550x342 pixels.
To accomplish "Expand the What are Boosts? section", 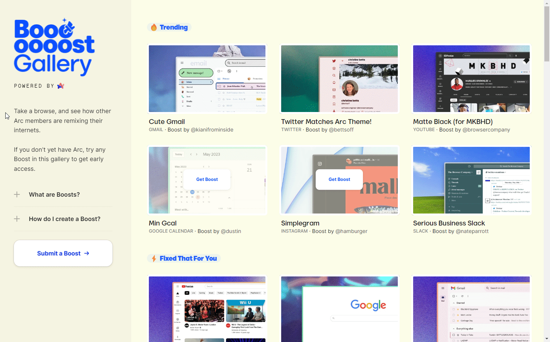I will tap(63, 194).
